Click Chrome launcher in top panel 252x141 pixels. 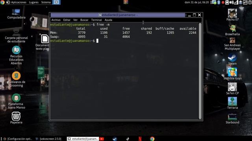coord(2,2)
